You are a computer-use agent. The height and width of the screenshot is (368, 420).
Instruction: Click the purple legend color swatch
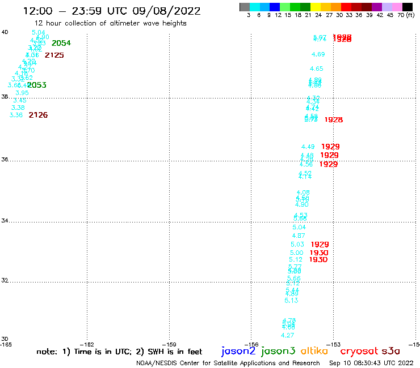(377, 7)
